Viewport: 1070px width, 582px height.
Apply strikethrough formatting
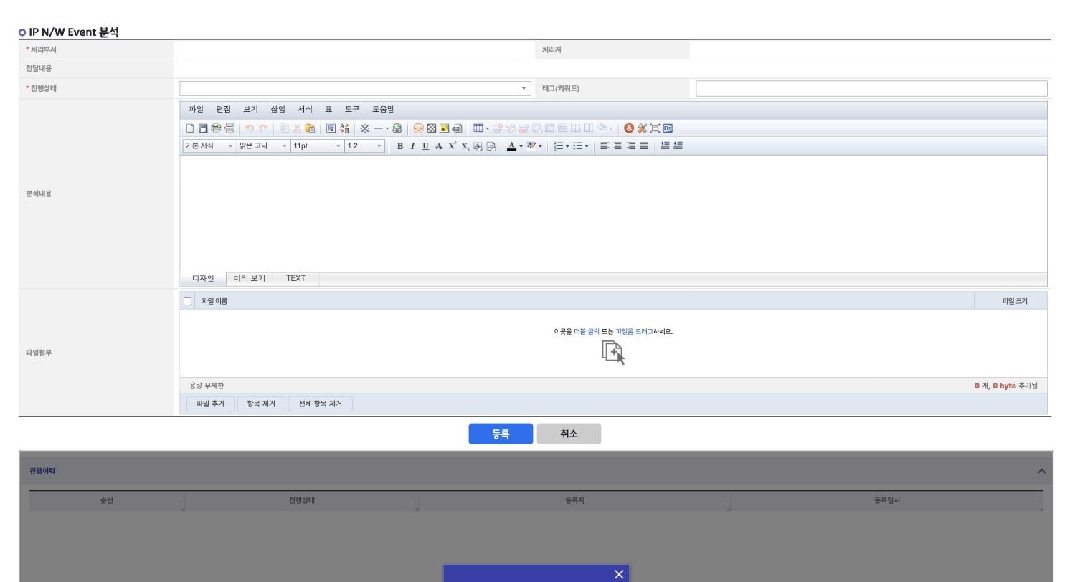pos(438,146)
